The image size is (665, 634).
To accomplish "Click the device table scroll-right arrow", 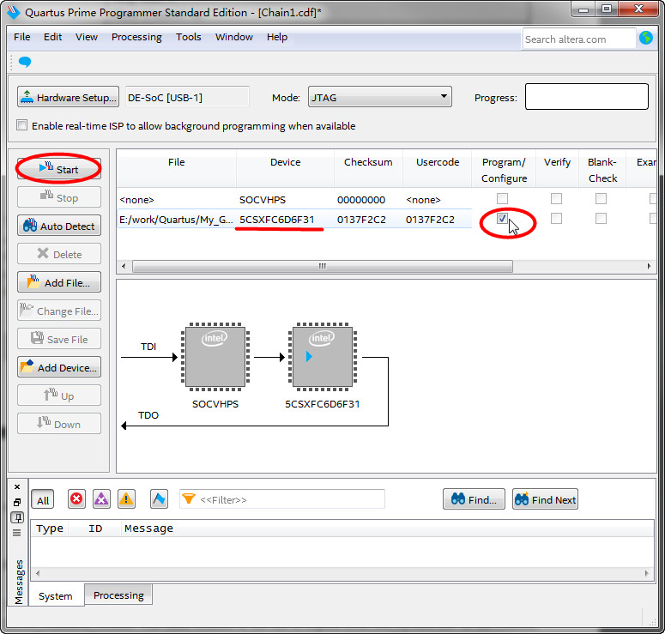I will pyautogui.click(x=649, y=266).
